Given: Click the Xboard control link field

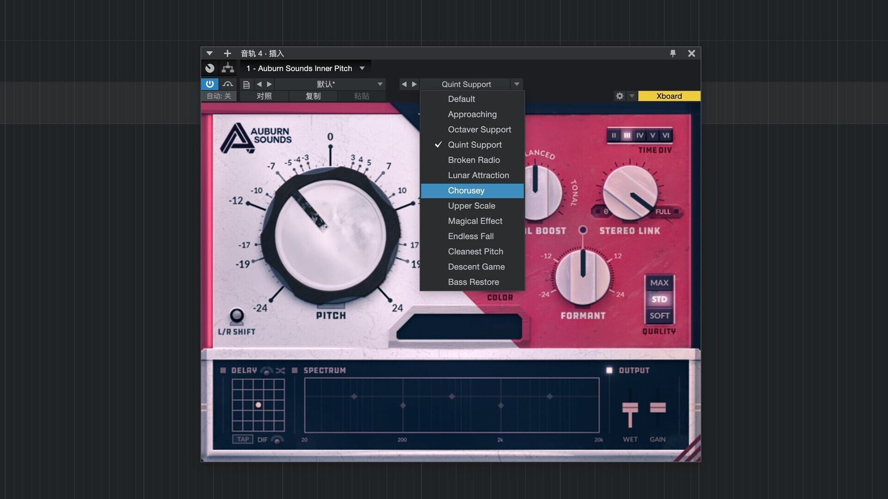Looking at the screenshot, I should click(669, 96).
